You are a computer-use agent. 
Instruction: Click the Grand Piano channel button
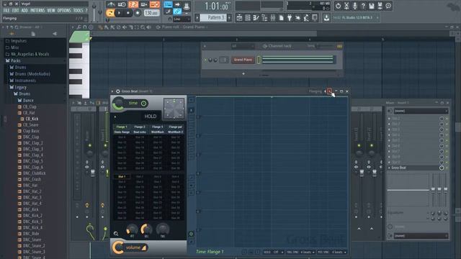[243, 60]
